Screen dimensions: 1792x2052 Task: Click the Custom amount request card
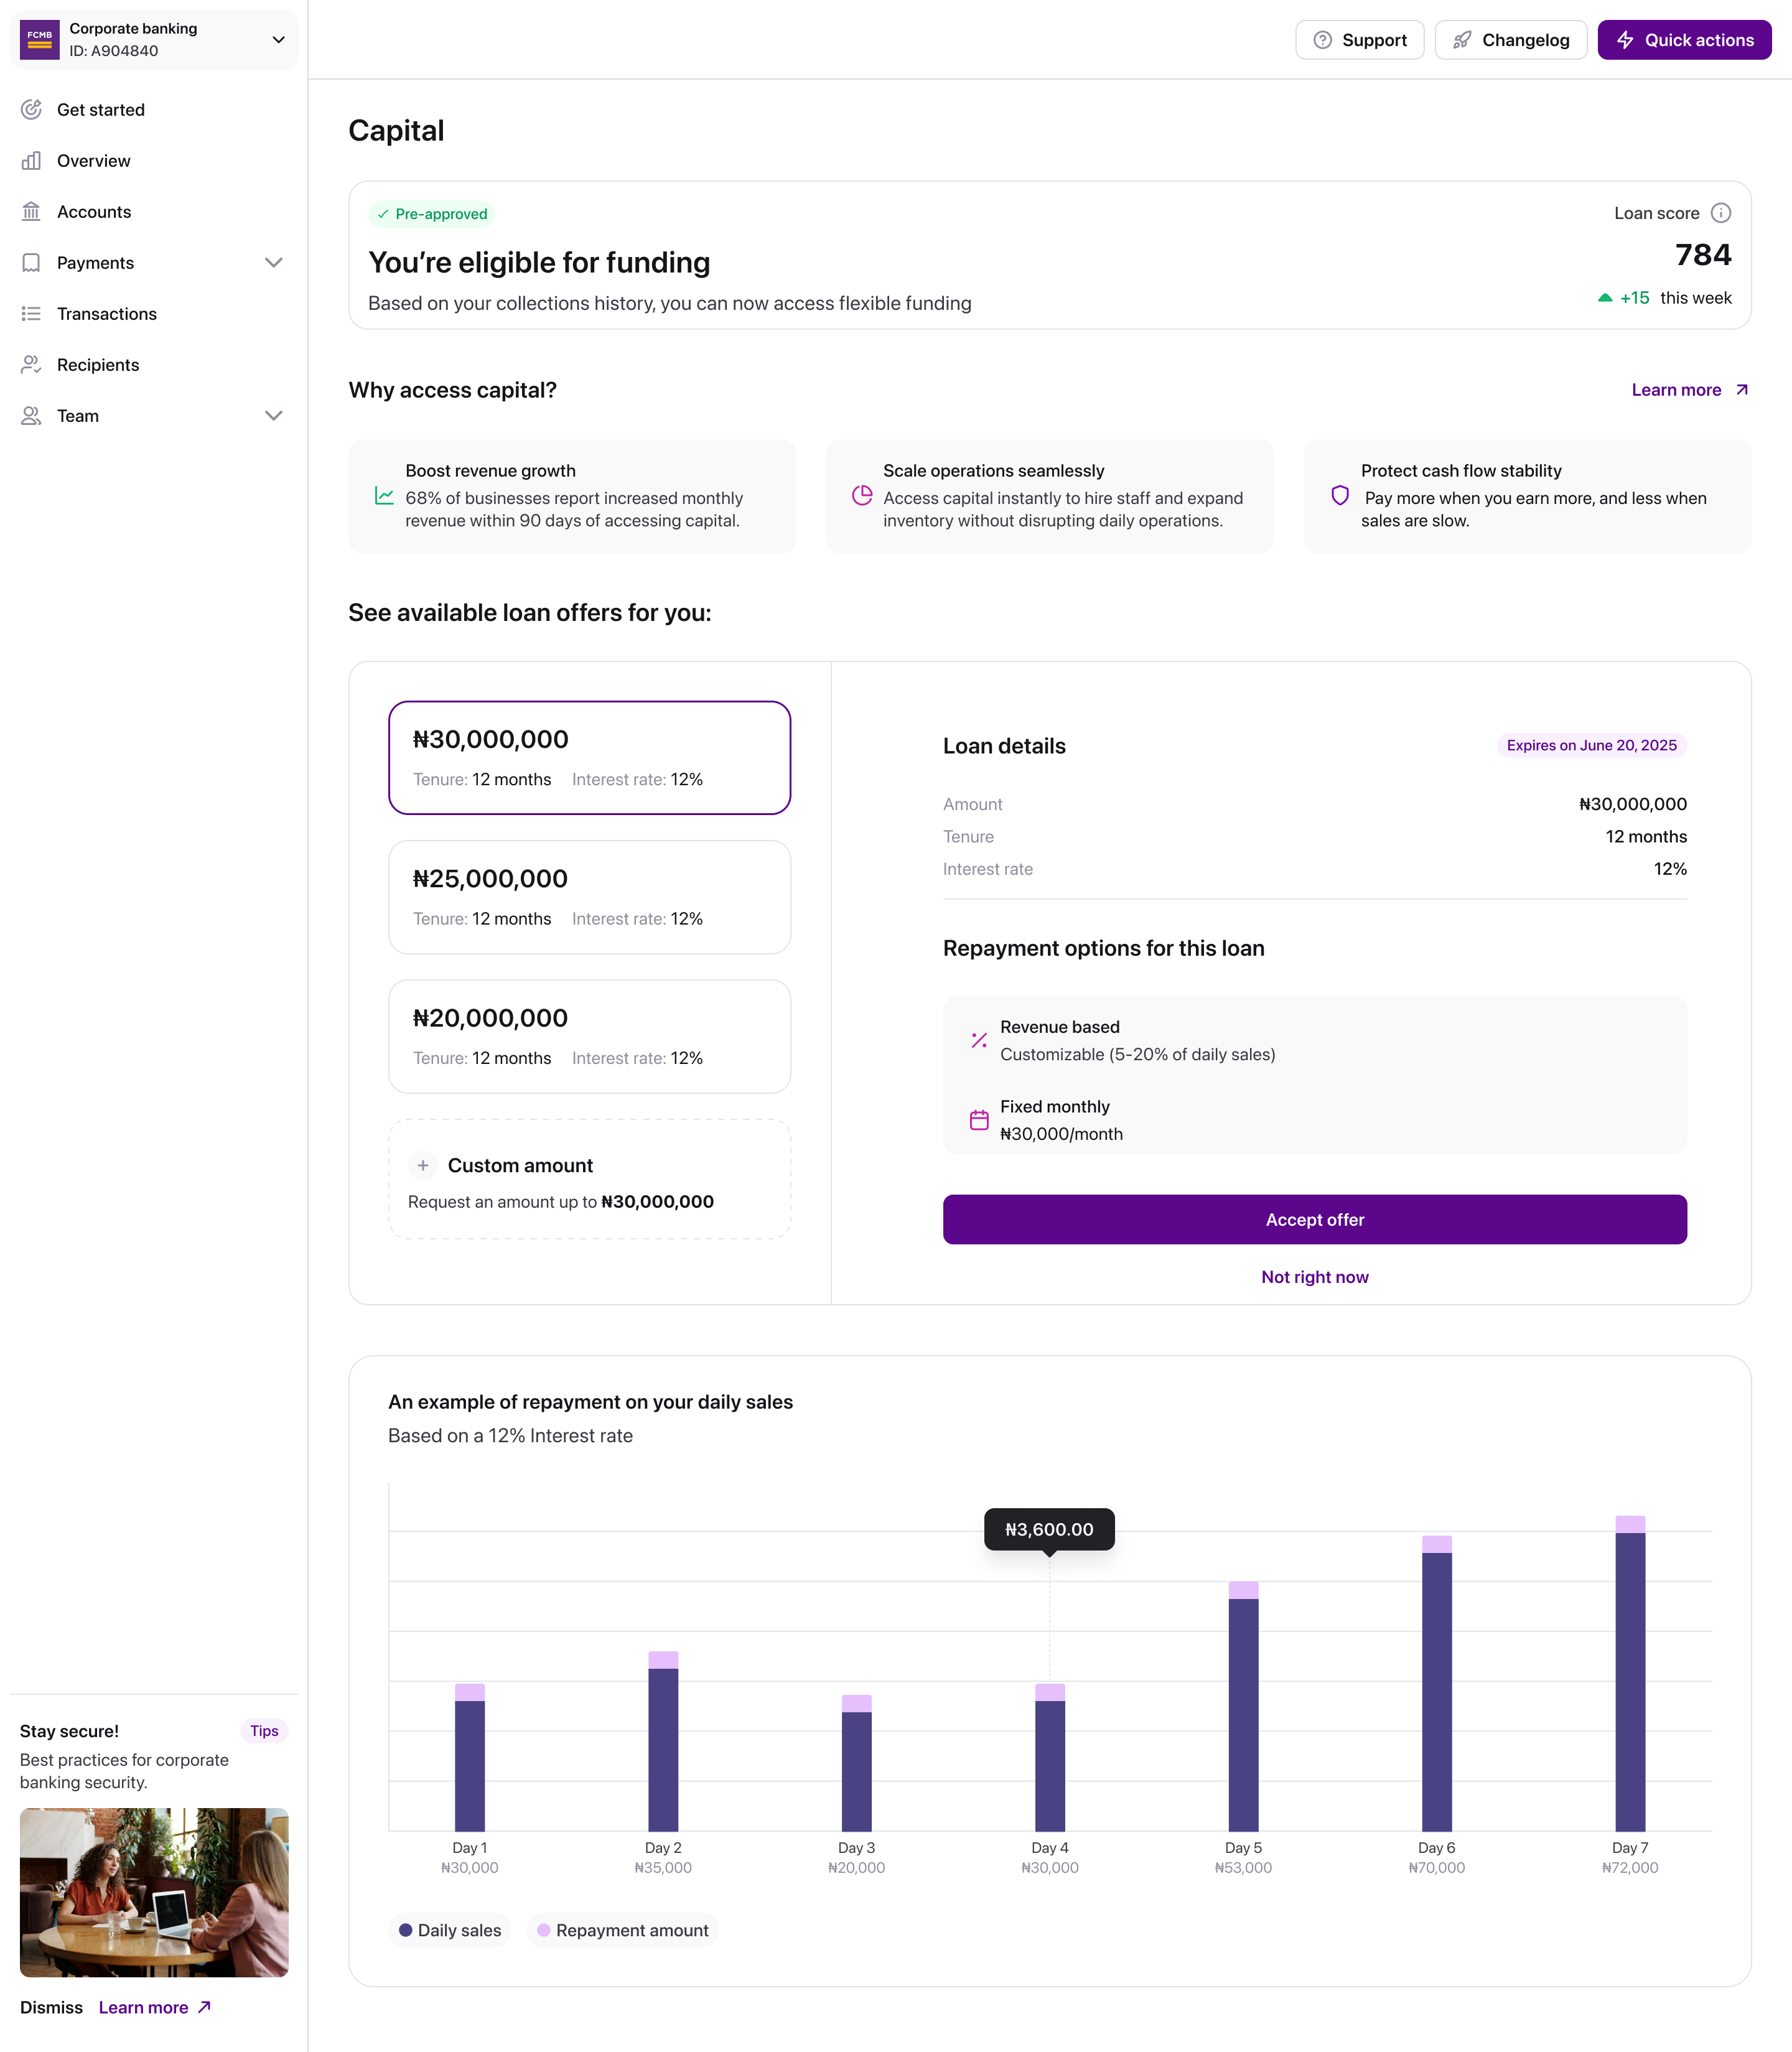[589, 1179]
